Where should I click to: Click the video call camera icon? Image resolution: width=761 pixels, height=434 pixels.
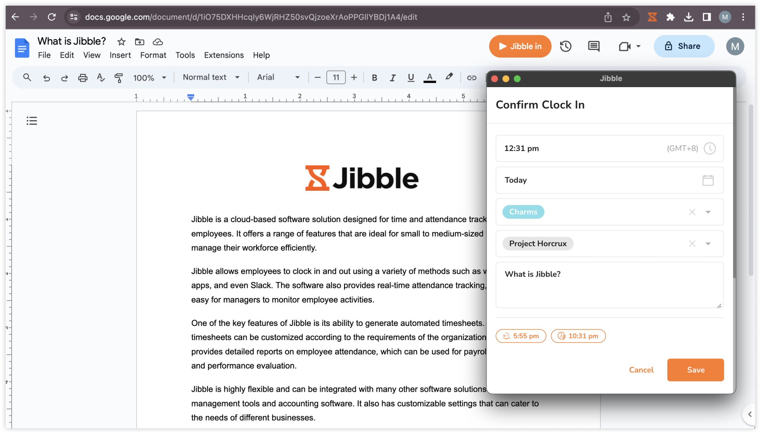tap(625, 46)
